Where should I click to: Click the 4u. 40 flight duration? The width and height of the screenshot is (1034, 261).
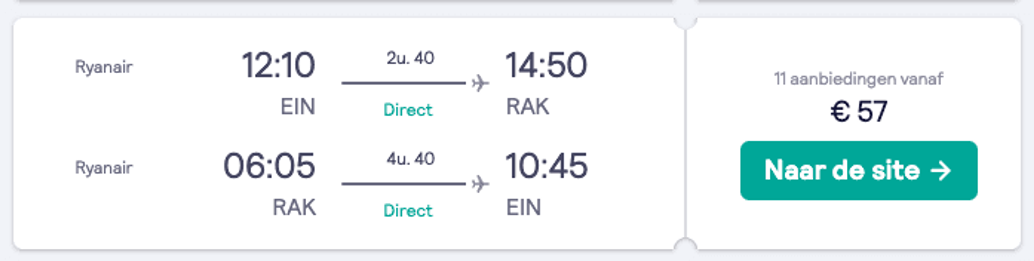(x=410, y=159)
